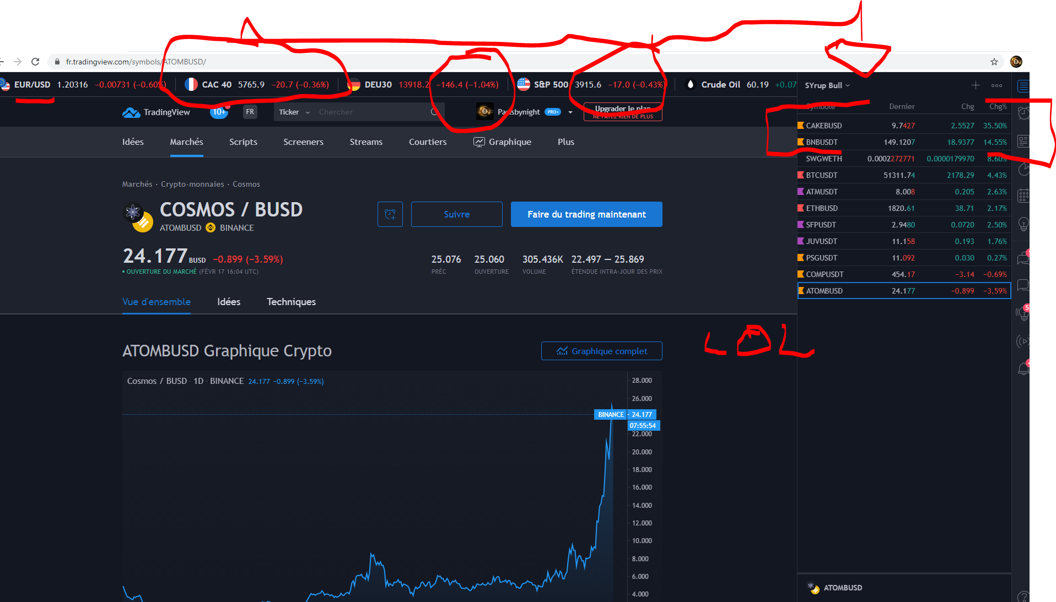Open watchlist three-dots options menu

996,85
